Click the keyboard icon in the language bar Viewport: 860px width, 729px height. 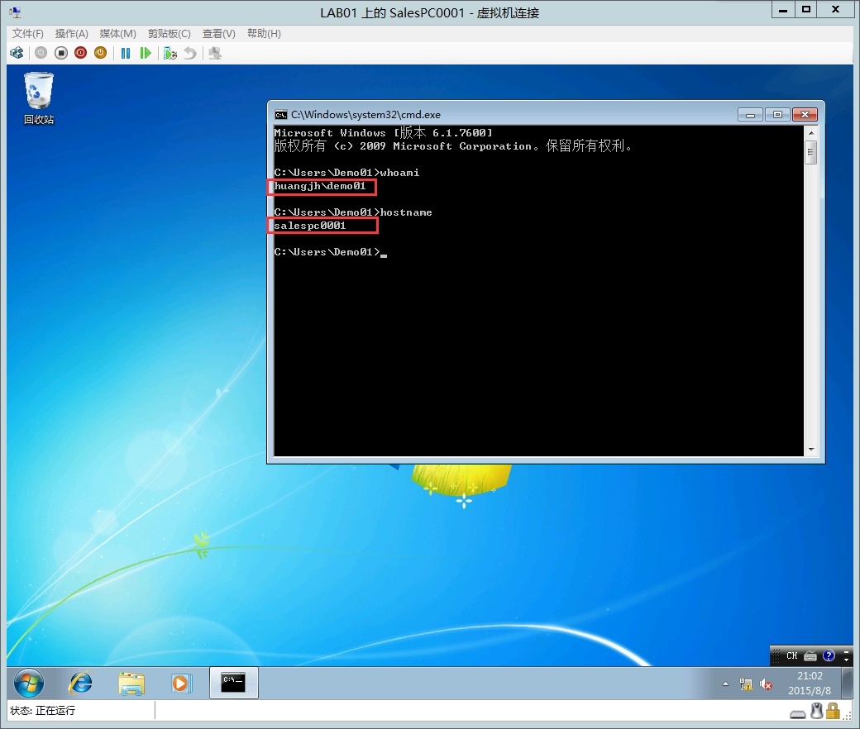810,655
